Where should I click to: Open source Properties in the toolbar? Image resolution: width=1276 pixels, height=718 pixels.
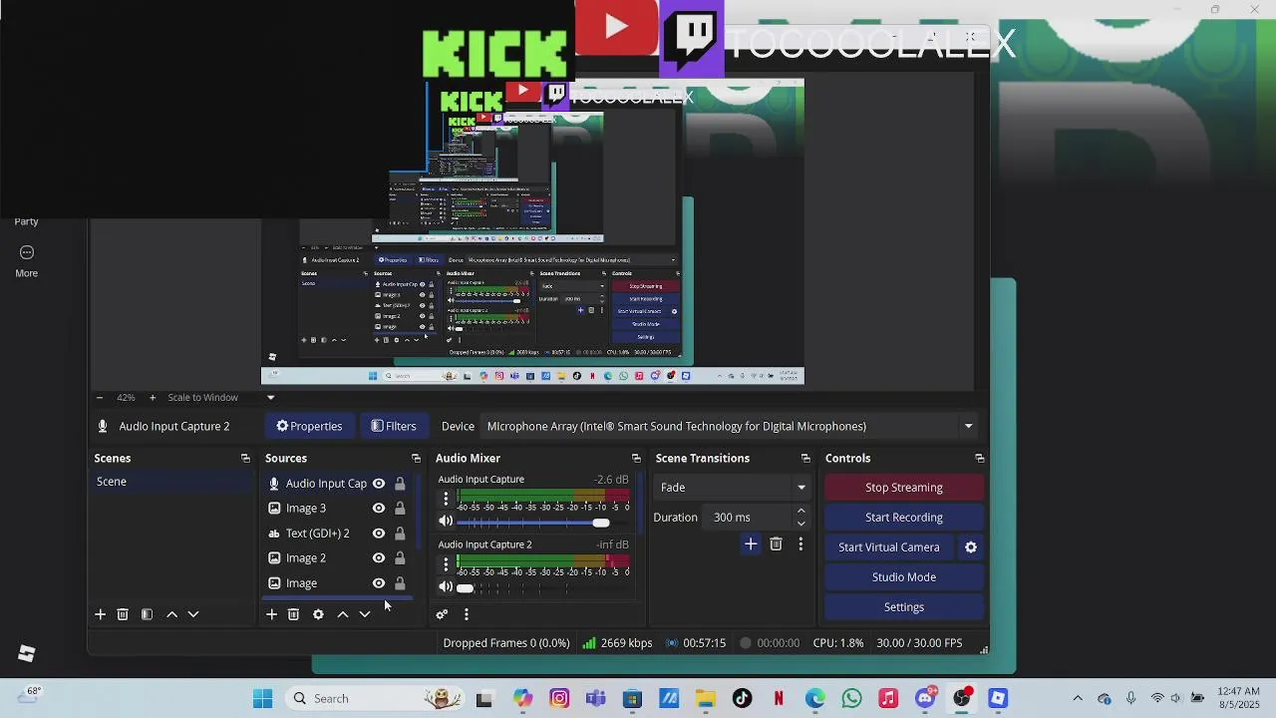pos(309,426)
